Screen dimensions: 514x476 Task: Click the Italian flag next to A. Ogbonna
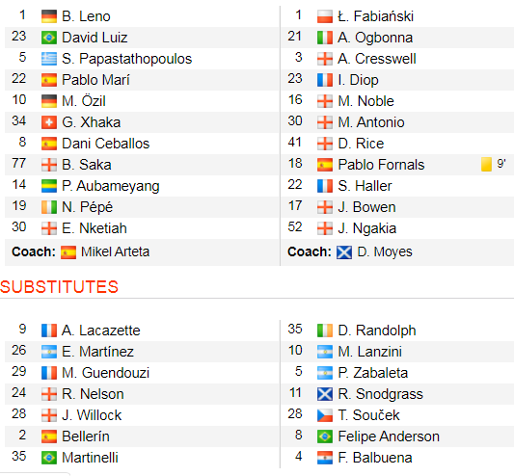[325, 38]
